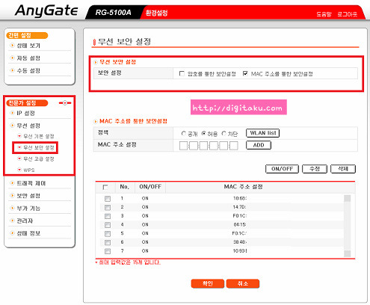Click the ON status in row 5

[145, 233]
